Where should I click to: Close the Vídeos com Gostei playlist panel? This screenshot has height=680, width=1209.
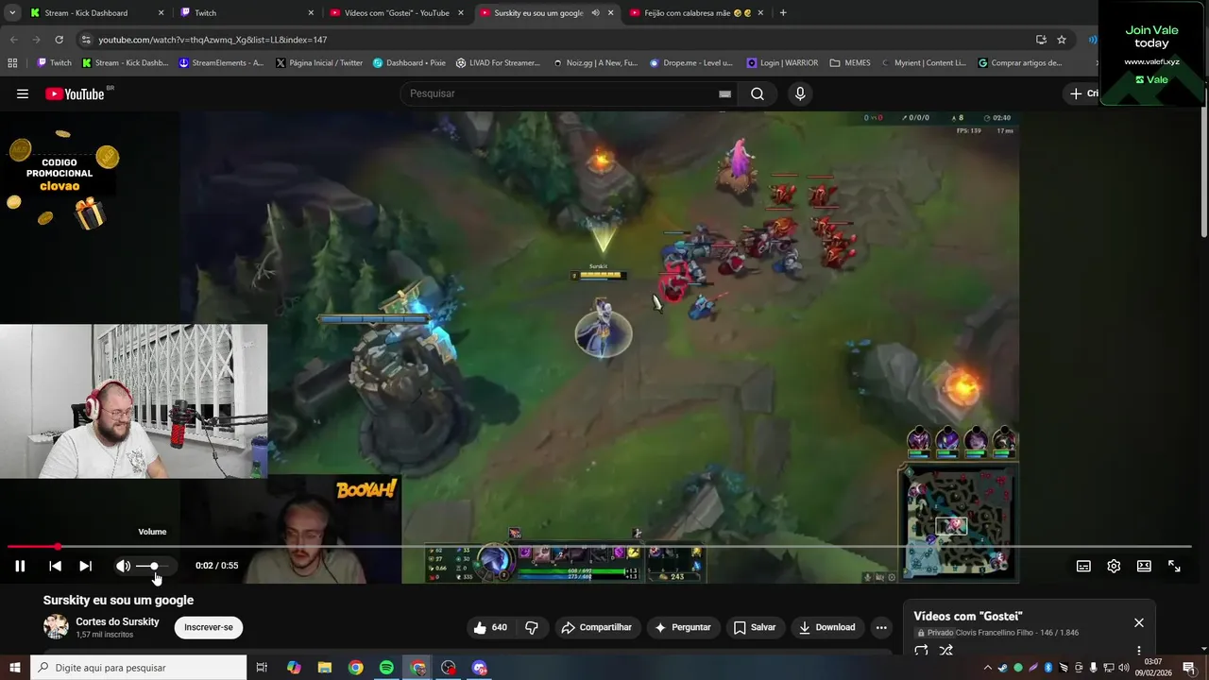[1139, 622]
